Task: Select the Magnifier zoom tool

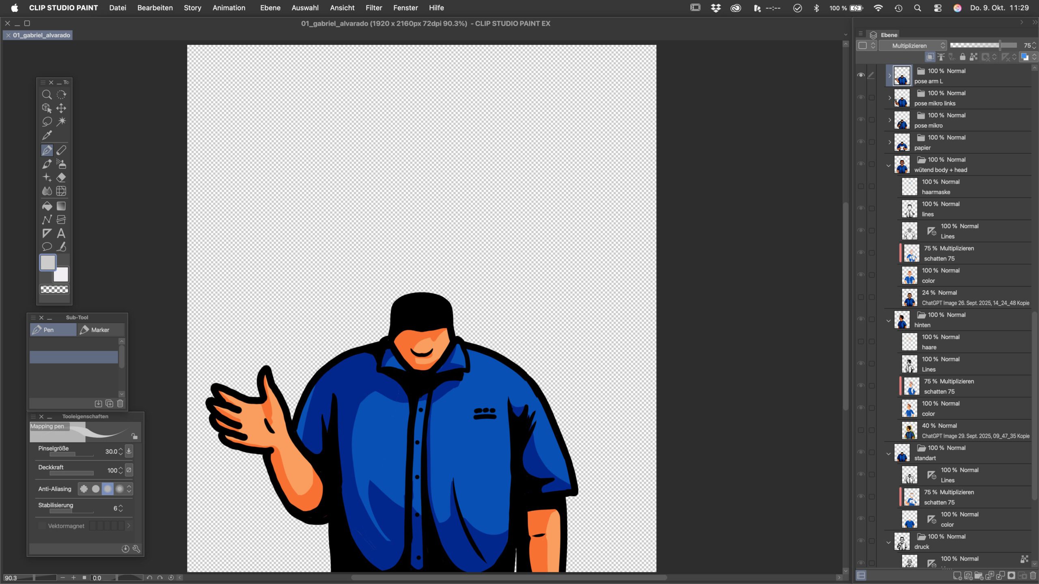Action: 47,94
